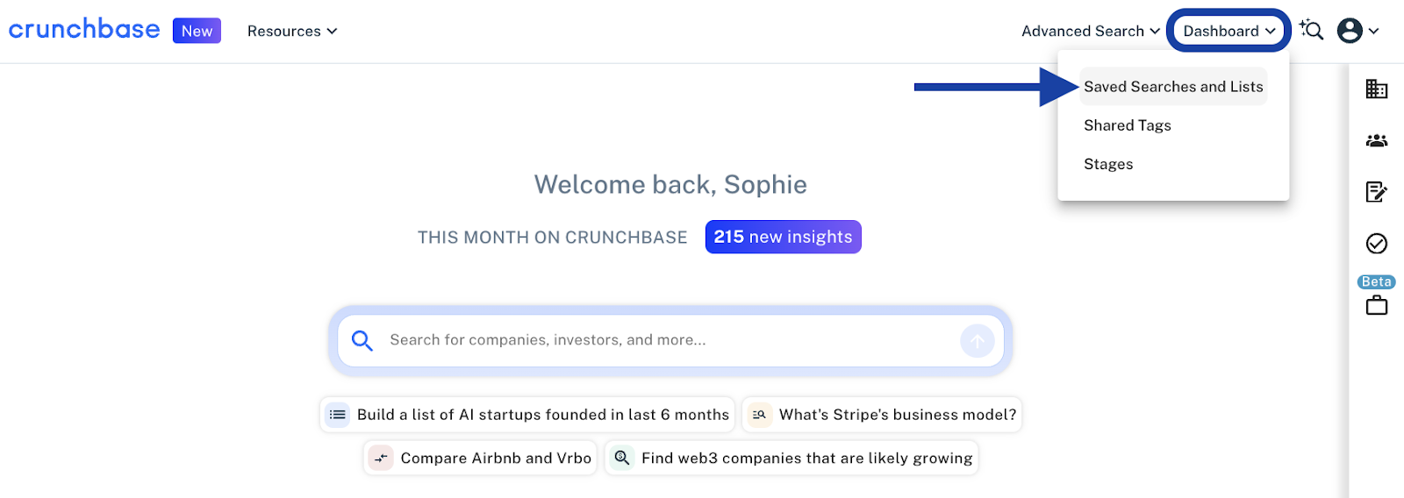Click the Crunchbase logo
Viewport: 1404px width, 498px height.
pyautogui.click(x=84, y=30)
